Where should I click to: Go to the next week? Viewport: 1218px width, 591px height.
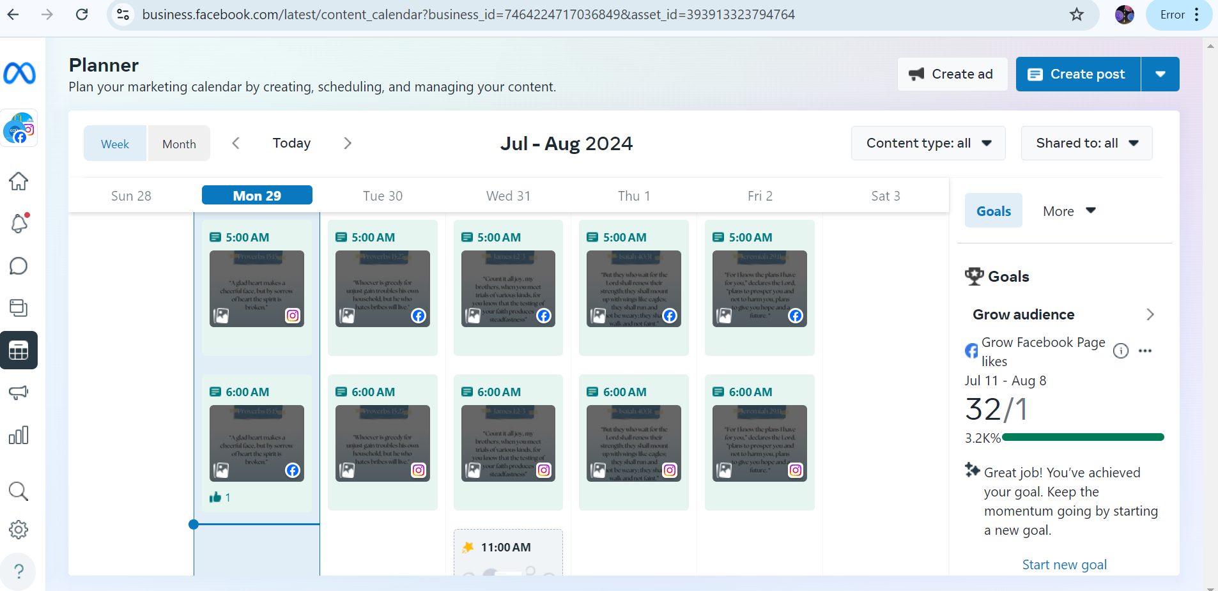(x=348, y=143)
